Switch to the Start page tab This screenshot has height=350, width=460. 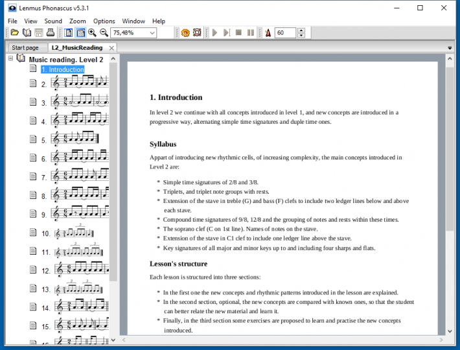[x=25, y=47]
